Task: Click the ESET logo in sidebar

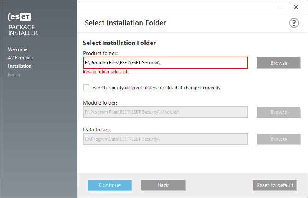Action: (20, 17)
